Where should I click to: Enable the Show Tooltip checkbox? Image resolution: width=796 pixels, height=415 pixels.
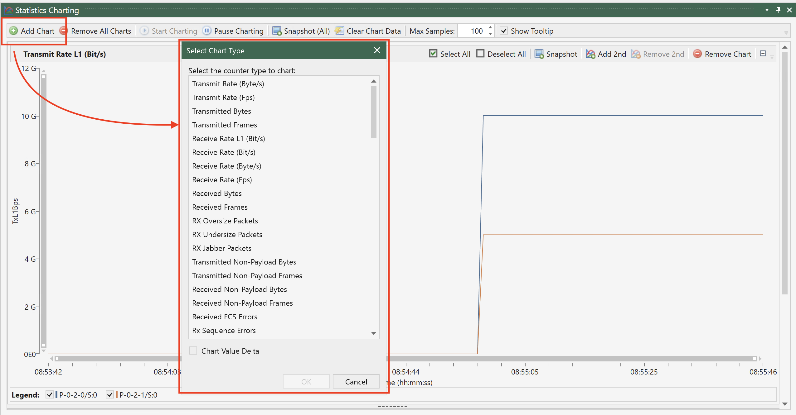click(x=503, y=31)
